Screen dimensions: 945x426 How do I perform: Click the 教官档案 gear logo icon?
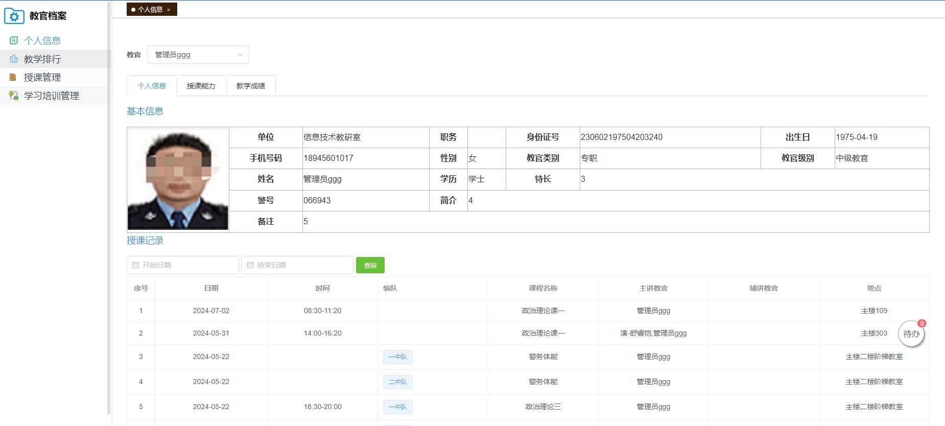click(14, 16)
